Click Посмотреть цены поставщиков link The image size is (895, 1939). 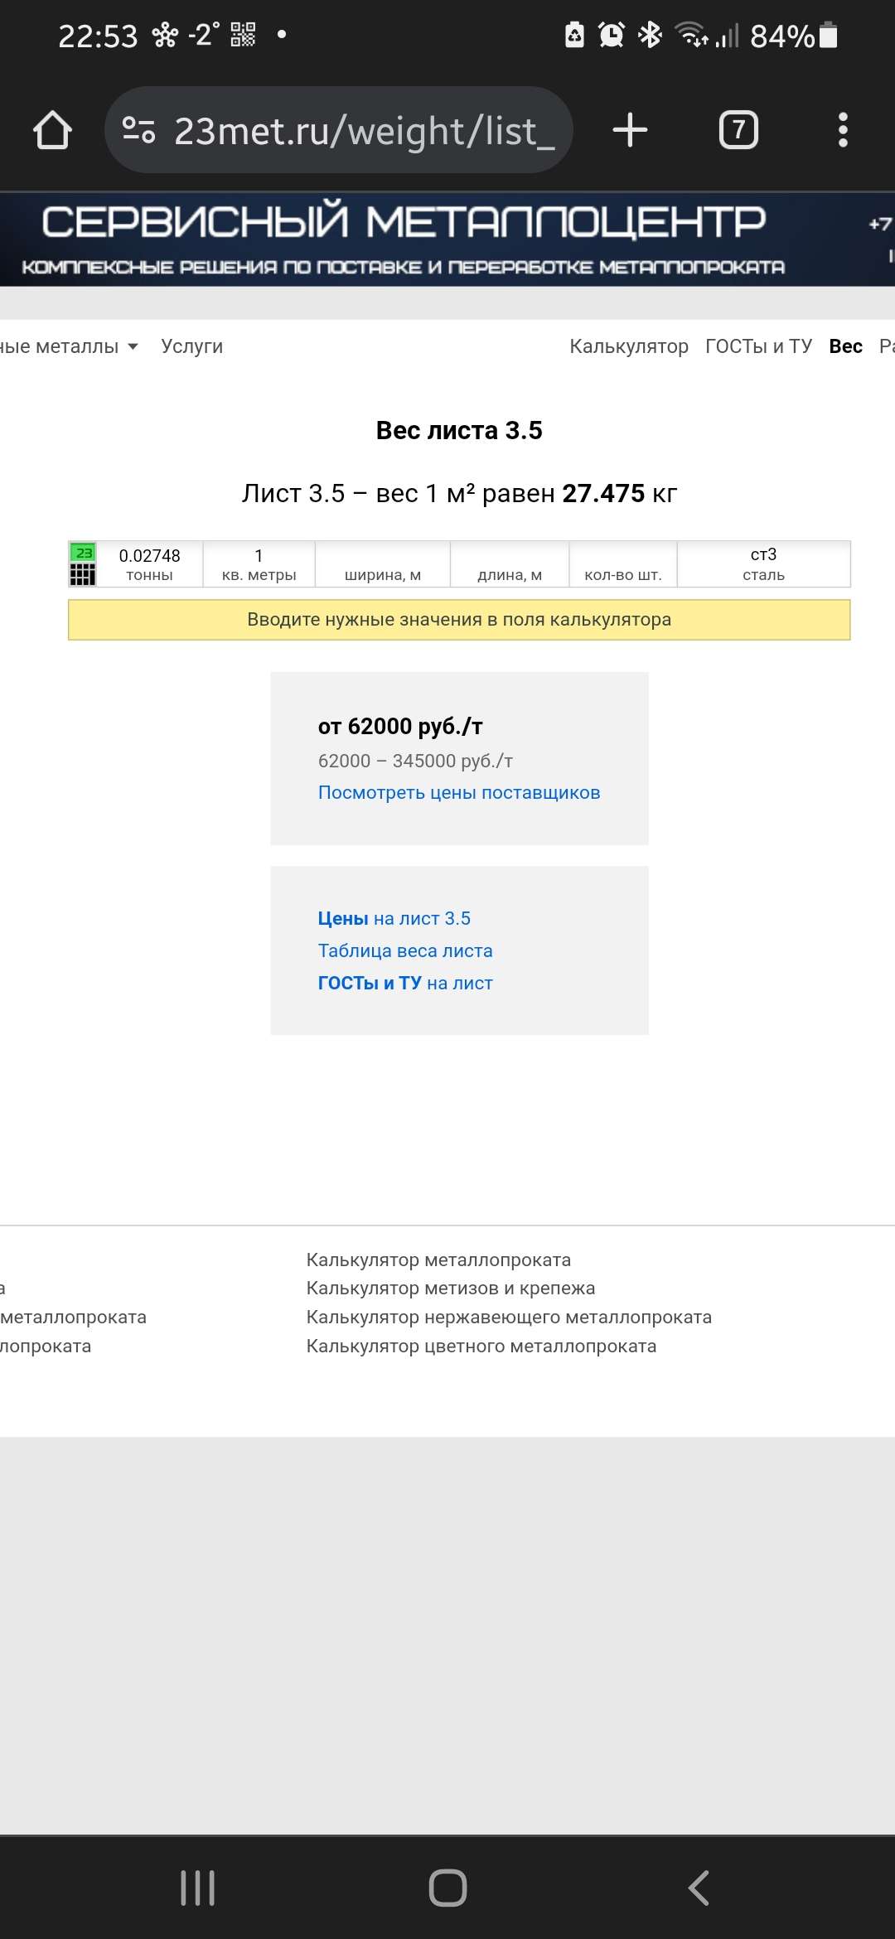[459, 792]
